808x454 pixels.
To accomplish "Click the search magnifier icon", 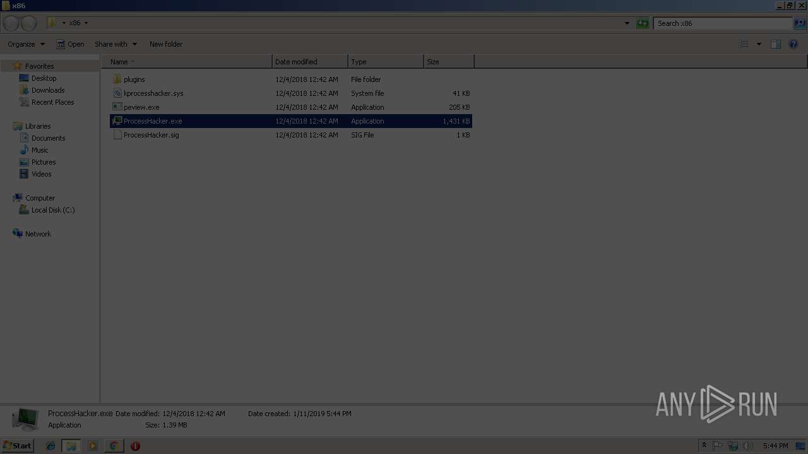I will [800, 23].
